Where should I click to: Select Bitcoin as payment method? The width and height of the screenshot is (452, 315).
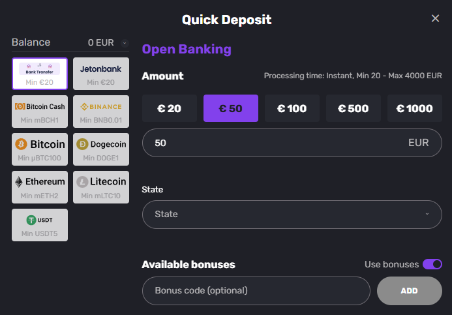point(40,149)
